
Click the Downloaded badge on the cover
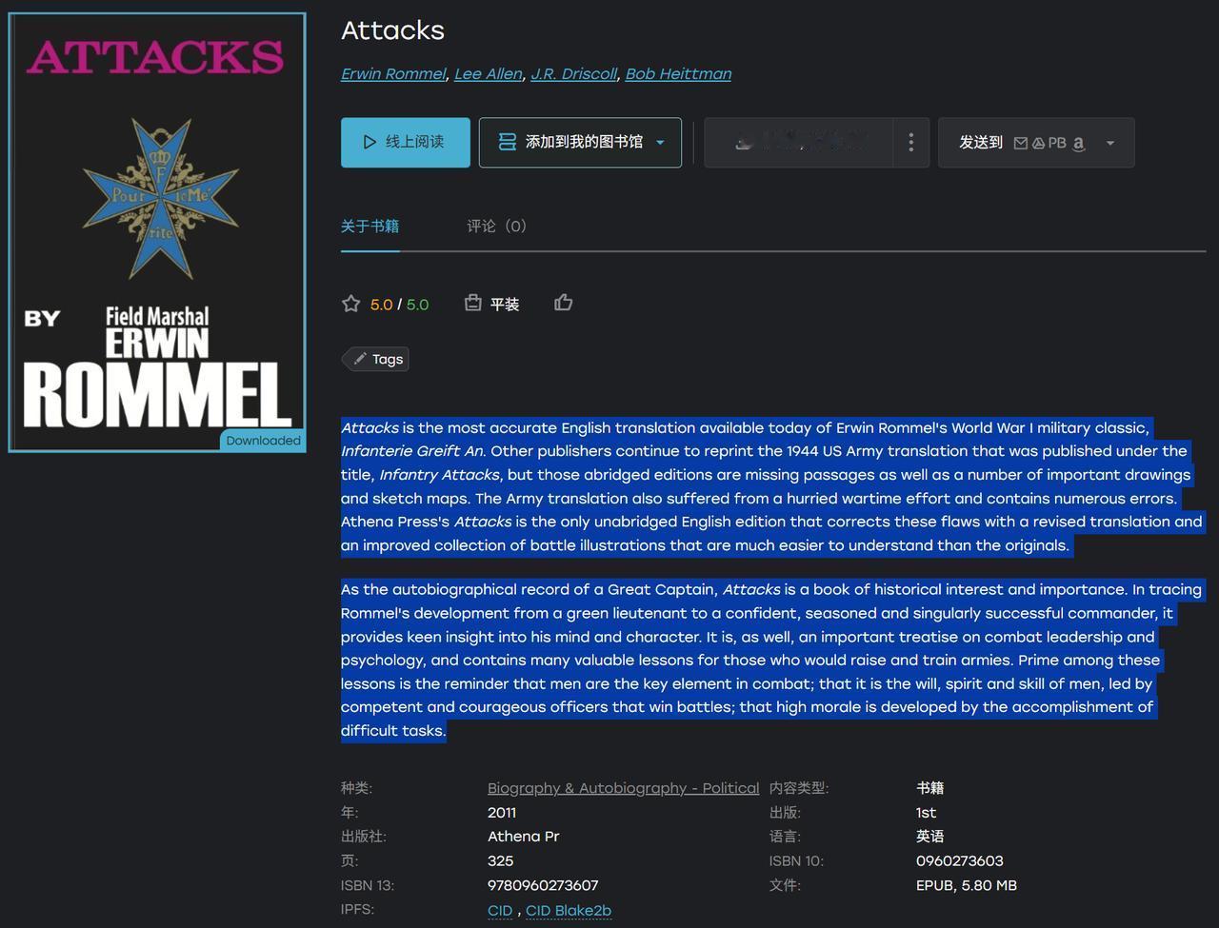pos(263,441)
